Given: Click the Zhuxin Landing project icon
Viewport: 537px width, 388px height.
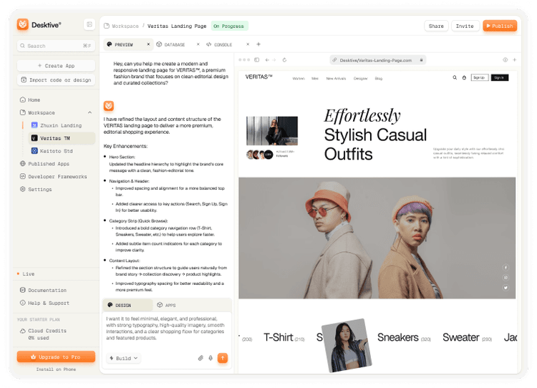Looking at the screenshot, I should [x=34, y=125].
